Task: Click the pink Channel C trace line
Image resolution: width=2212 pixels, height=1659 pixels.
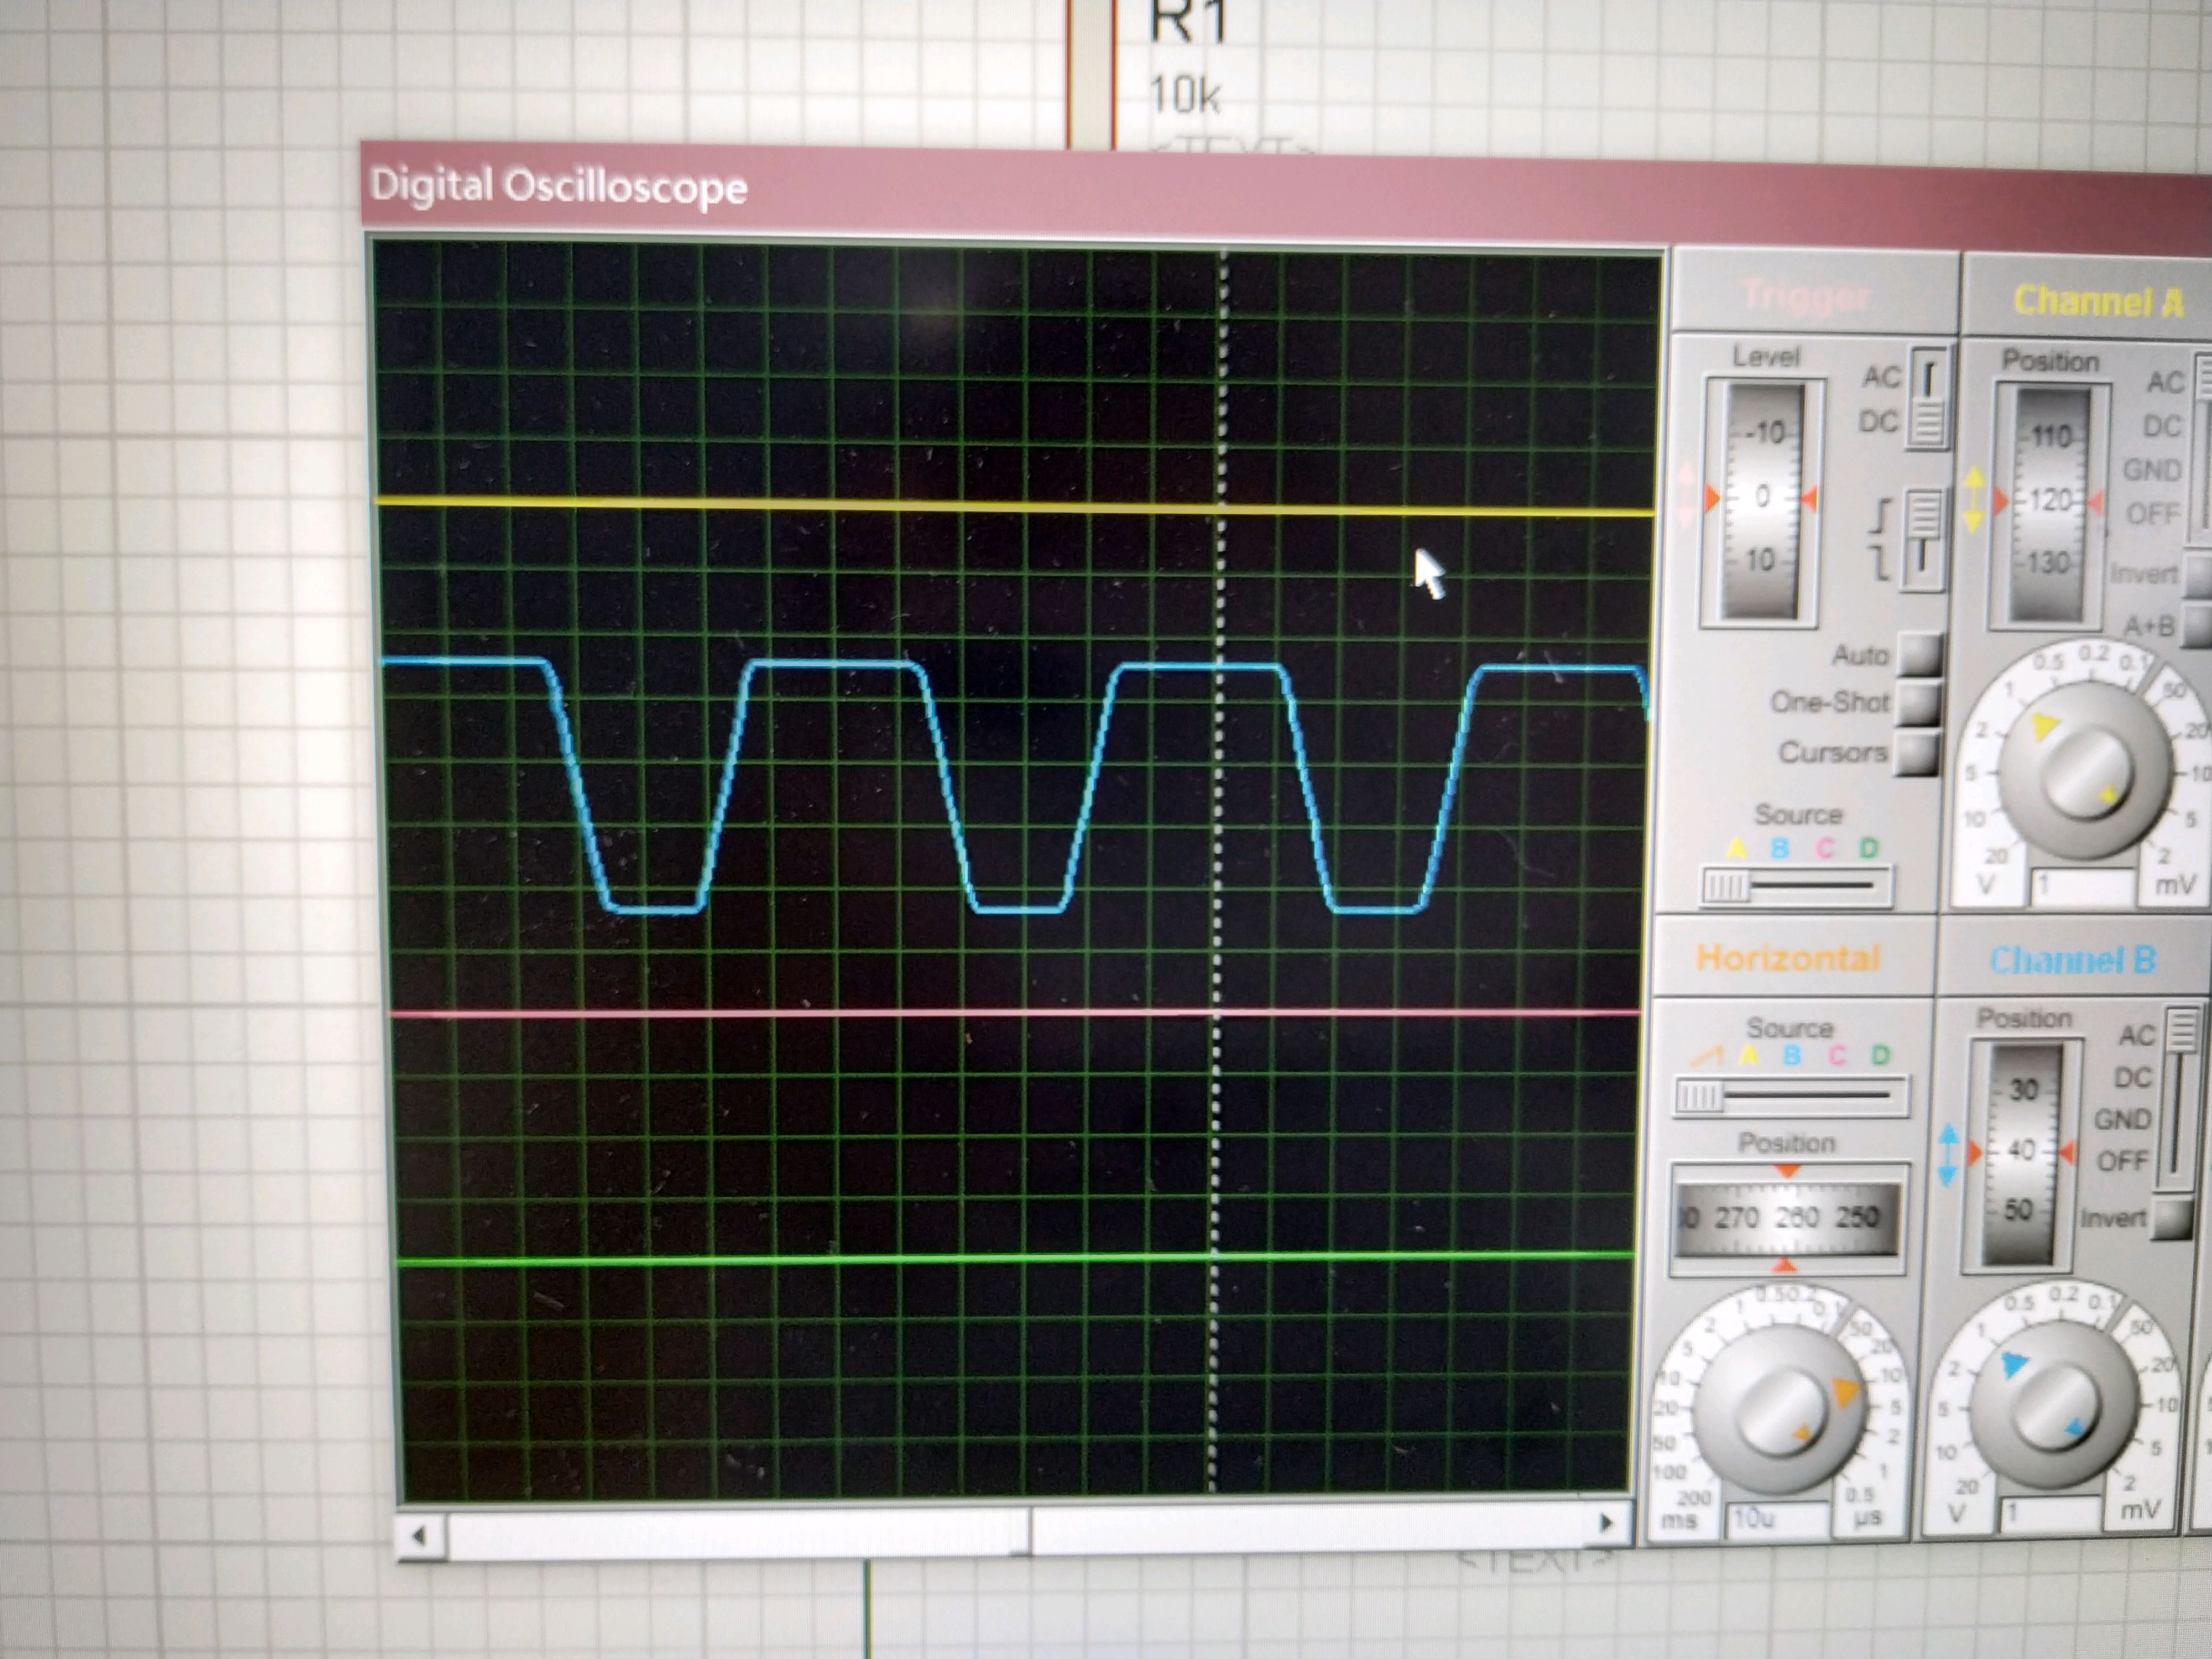Action: pos(1014,1013)
